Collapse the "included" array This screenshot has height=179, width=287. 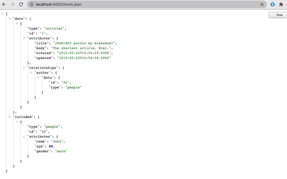tap(10, 117)
